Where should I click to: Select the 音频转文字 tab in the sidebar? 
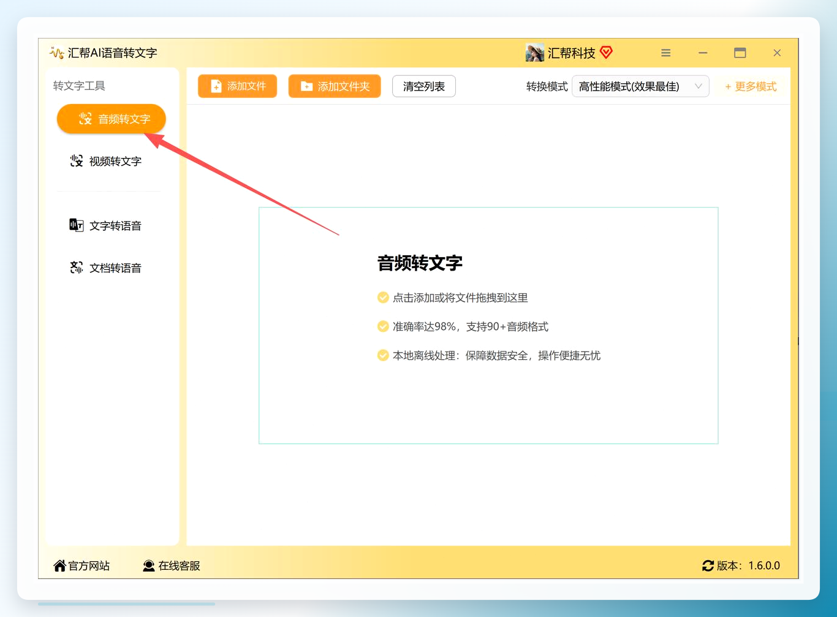[x=112, y=119]
